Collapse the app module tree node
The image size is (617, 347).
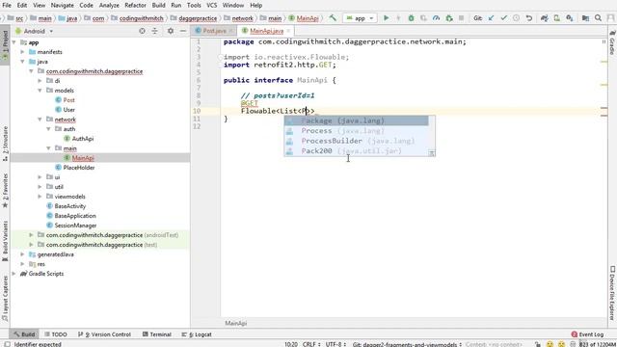[14, 42]
